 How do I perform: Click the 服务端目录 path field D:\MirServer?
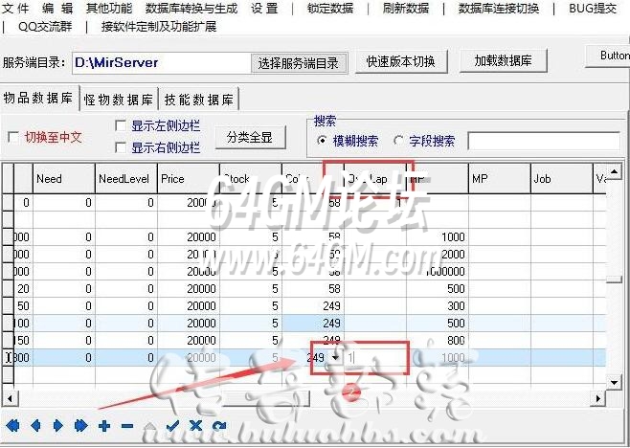[162, 62]
